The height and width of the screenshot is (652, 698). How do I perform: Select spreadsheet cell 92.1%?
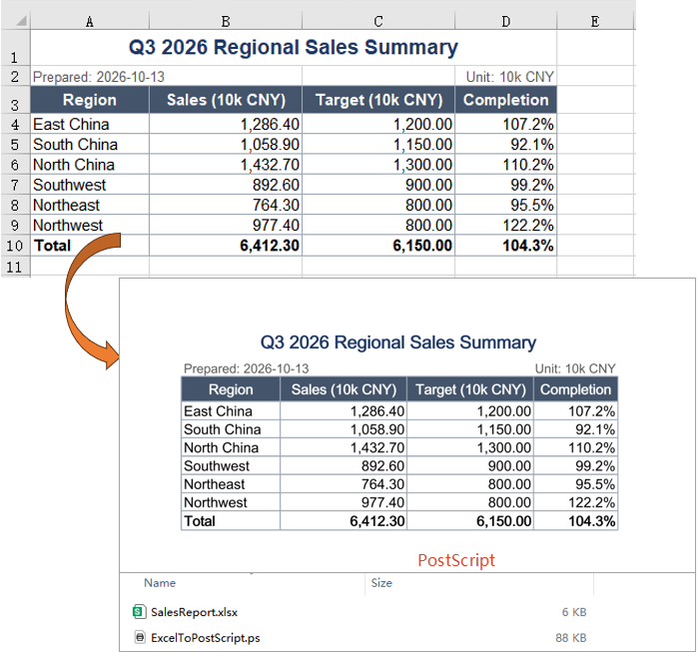point(505,144)
